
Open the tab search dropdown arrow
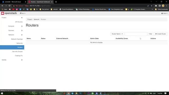[151, 2]
